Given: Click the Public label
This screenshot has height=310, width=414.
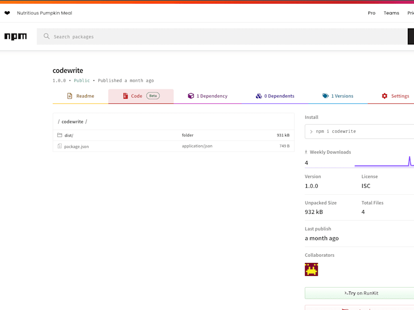Looking at the screenshot, I should (82, 81).
